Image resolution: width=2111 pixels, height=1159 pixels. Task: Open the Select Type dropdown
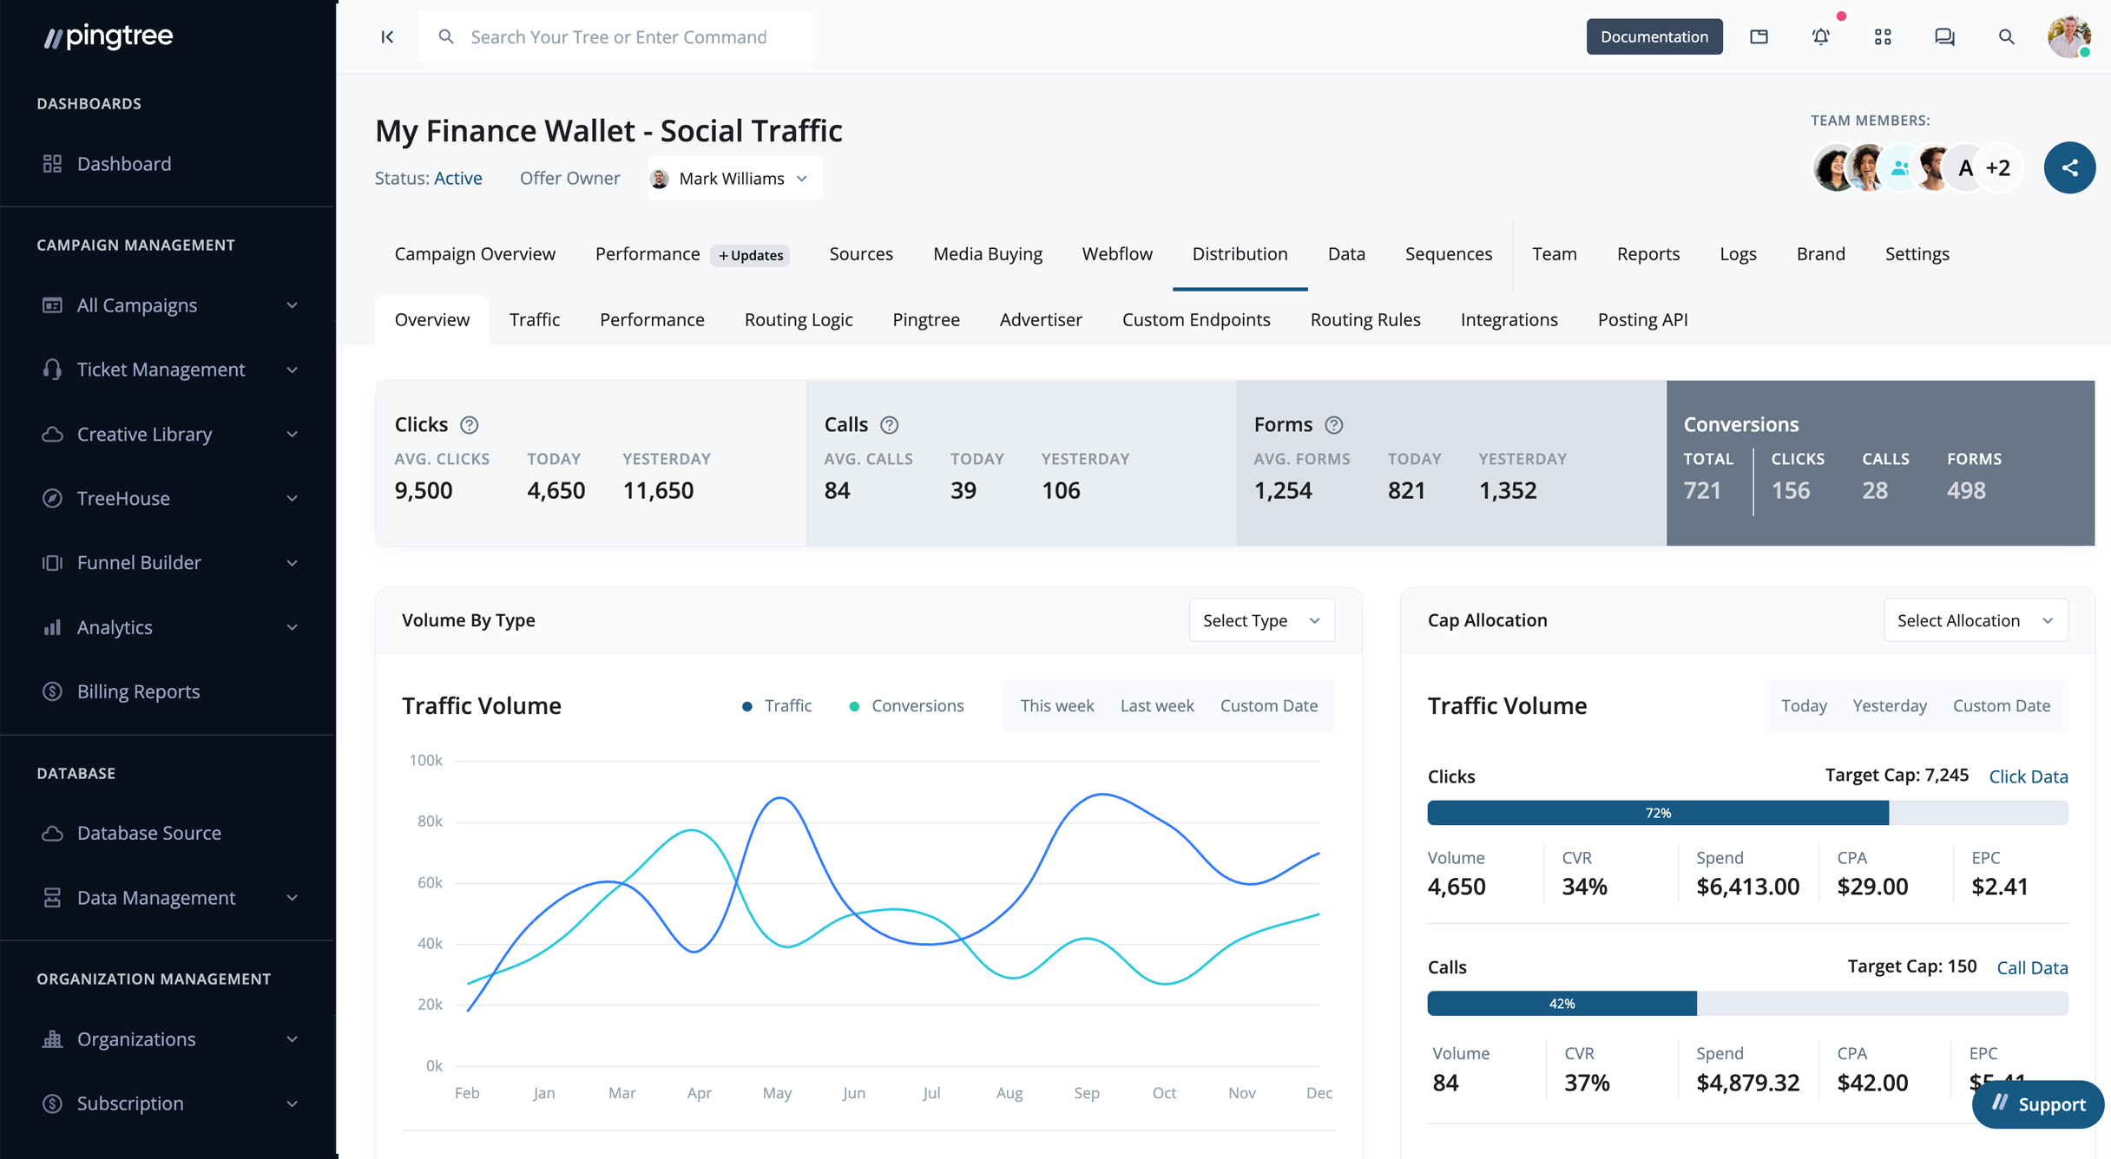pos(1261,620)
